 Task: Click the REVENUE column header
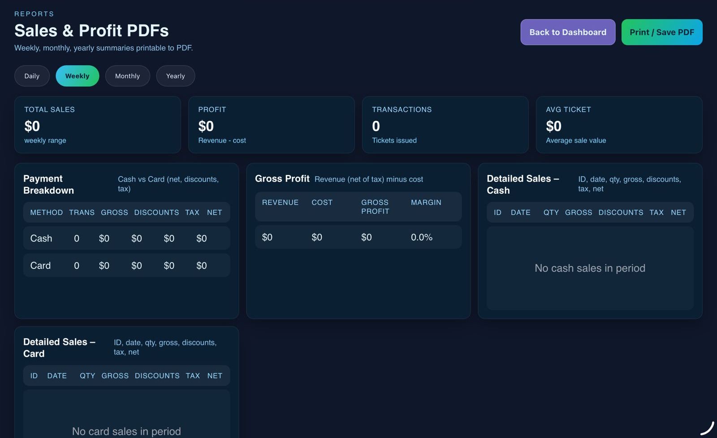280,203
